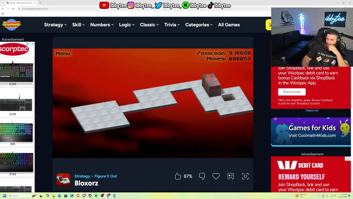Image resolution: width=353 pixels, height=199 pixels.
Task: Open Microsoft Edge from taskbar
Action: click(x=60, y=196)
